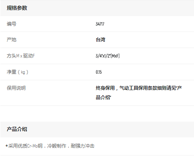Click the 气动工具保用条款 text

[x=138, y=88]
